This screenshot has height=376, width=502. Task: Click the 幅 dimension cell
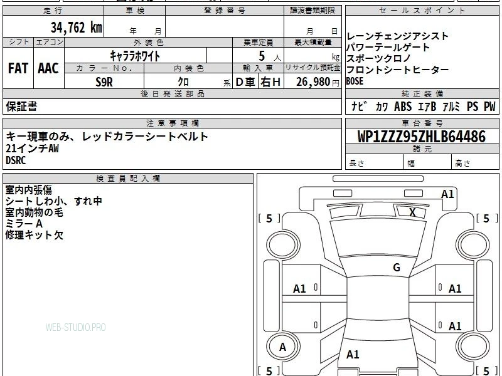428,163
